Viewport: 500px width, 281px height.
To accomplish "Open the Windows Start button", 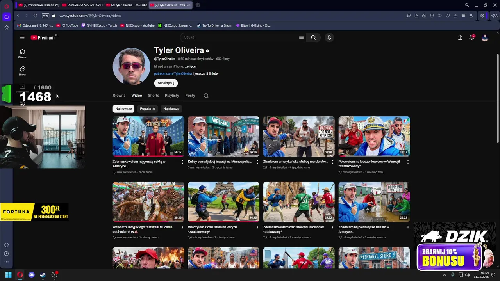I will click(x=8, y=275).
